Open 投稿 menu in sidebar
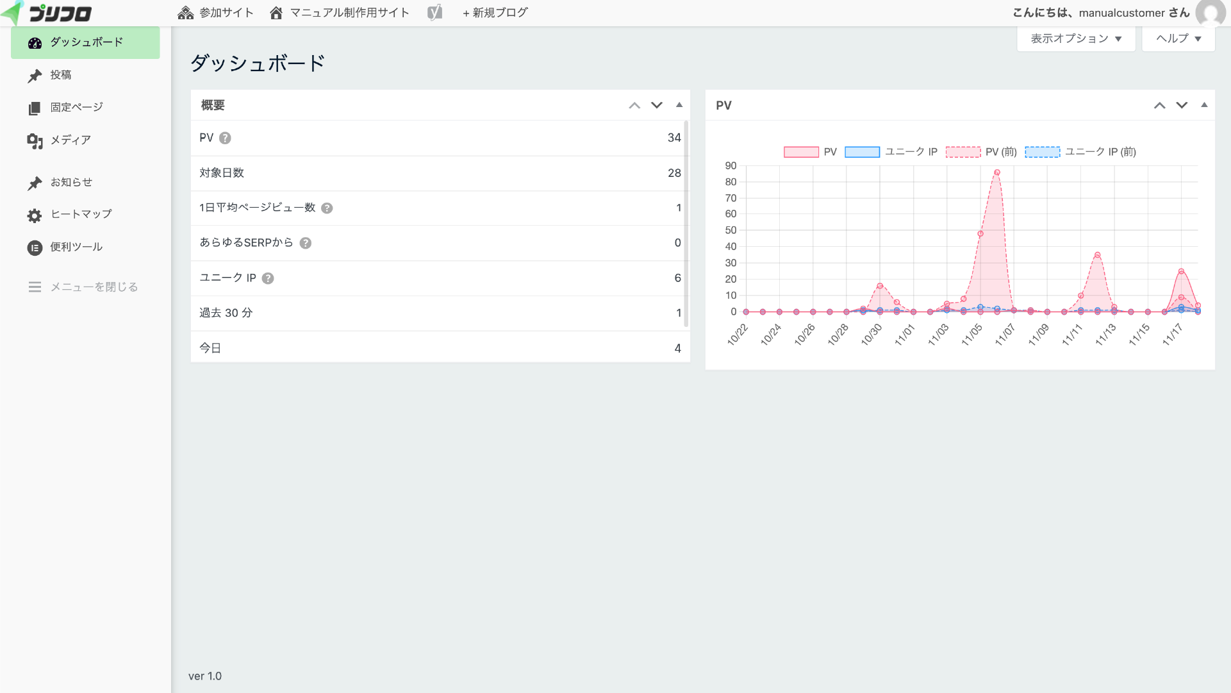 coord(60,75)
